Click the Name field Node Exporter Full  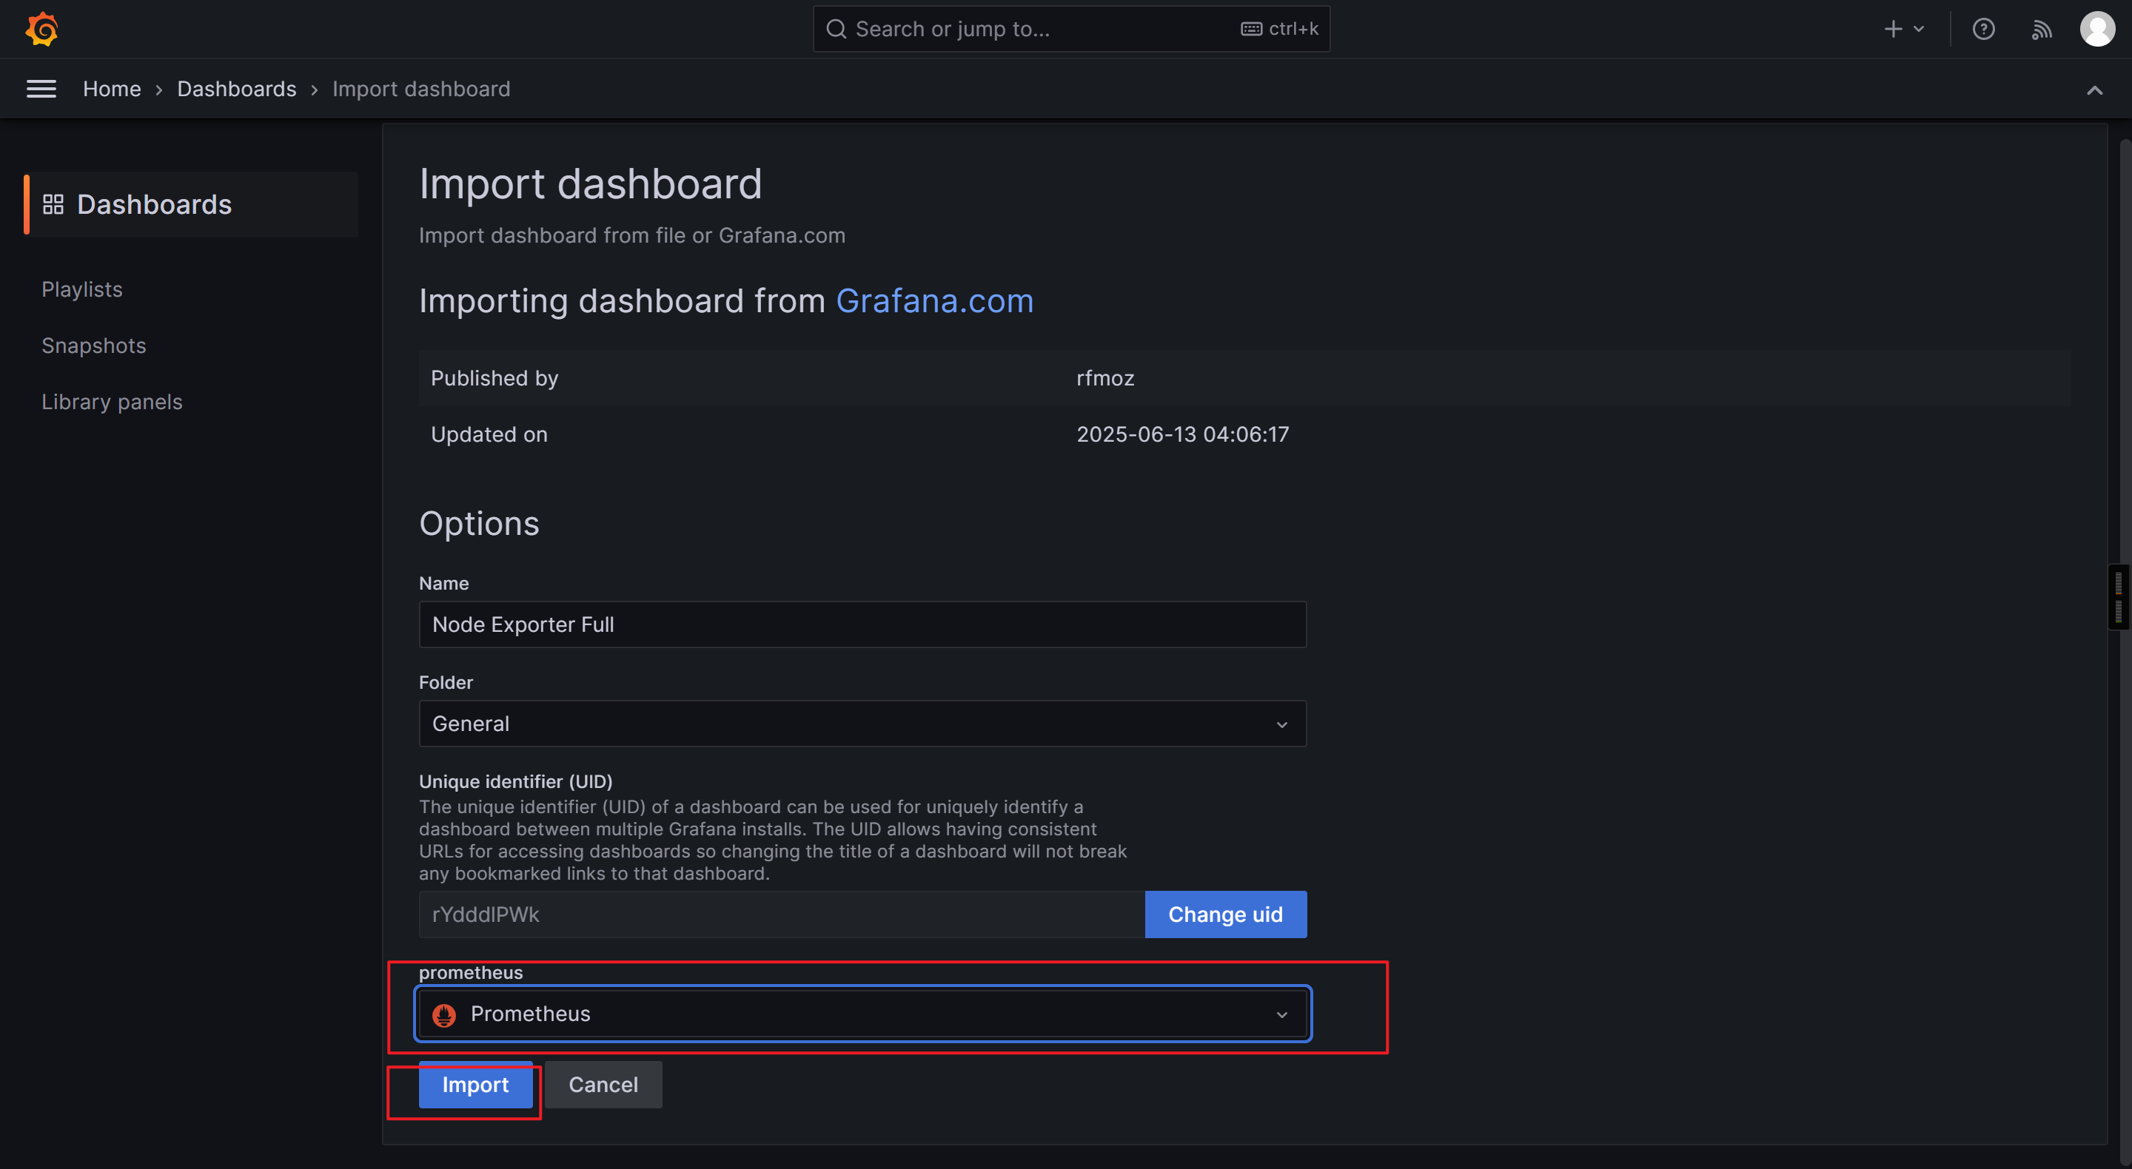862,624
